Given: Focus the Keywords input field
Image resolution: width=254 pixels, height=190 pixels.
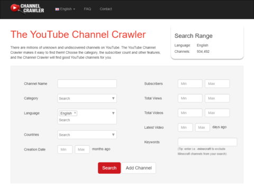Looking at the screenshot, I should tap(207, 142).
